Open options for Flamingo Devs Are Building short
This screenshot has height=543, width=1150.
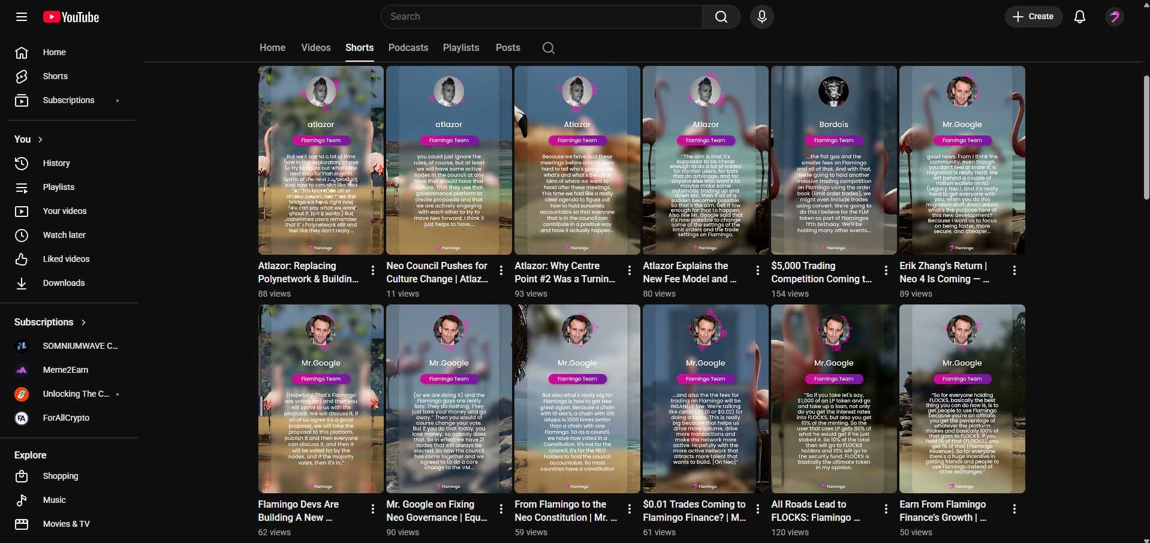373,509
